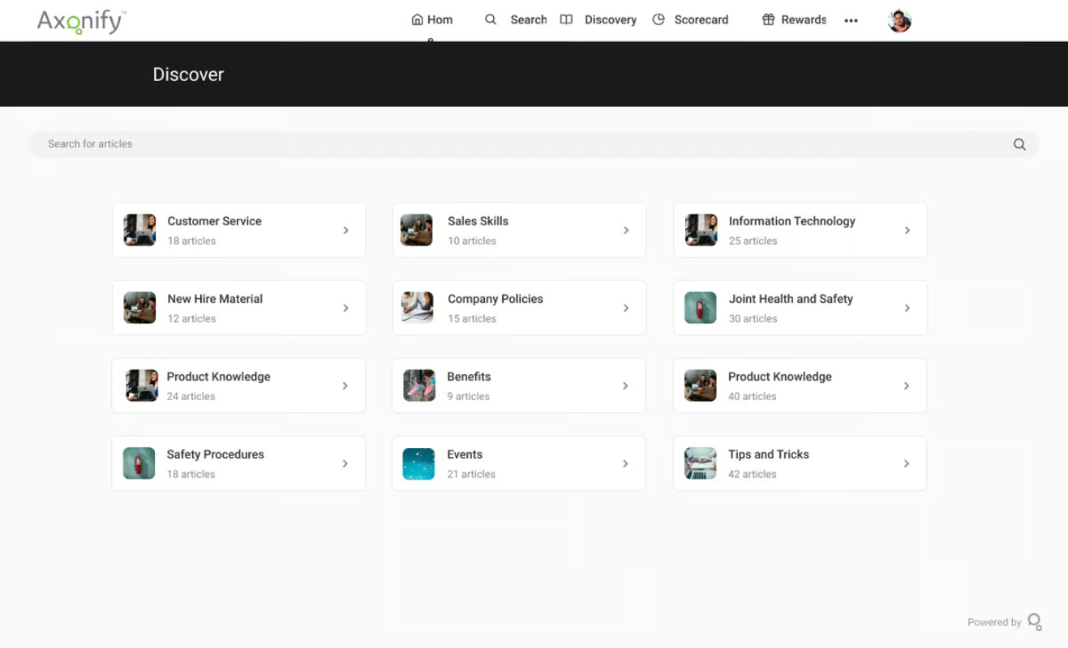Focus the Search for articles field
Screen dimensions: 1068x648
pyautogui.click(x=534, y=144)
